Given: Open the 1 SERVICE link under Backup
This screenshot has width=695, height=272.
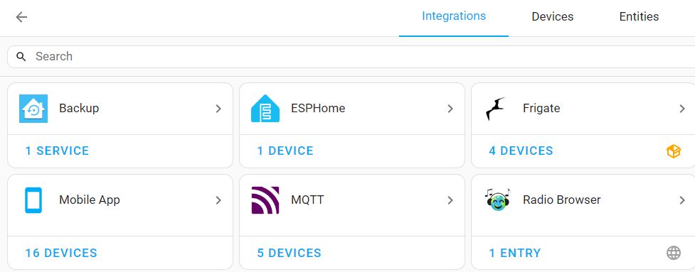Looking at the screenshot, I should coord(57,151).
